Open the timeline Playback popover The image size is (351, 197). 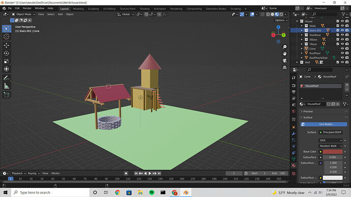(19, 173)
